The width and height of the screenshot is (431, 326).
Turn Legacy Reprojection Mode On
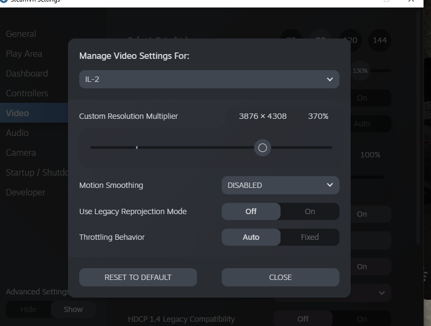pos(309,211)
